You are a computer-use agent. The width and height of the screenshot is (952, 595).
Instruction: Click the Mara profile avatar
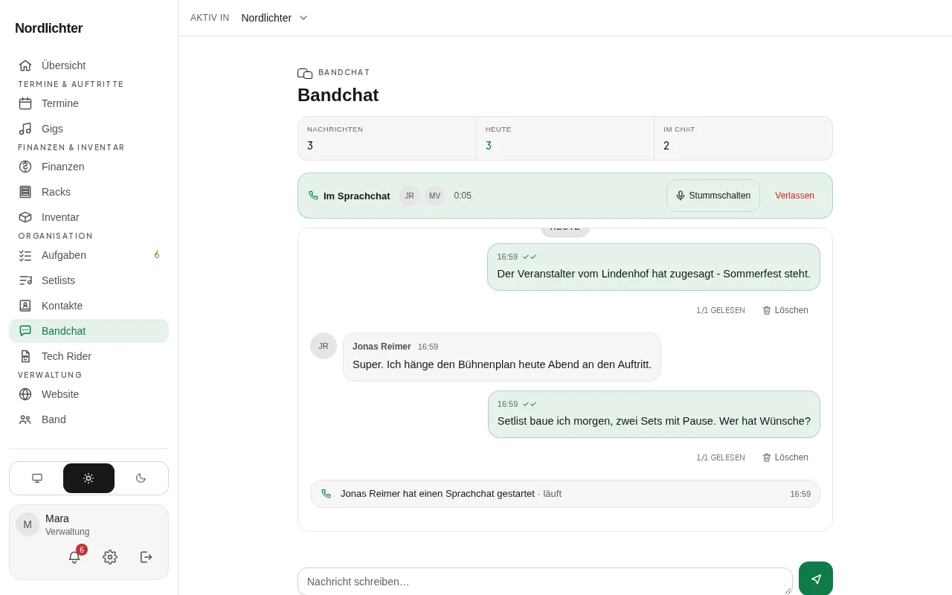(x=28, y=524)
